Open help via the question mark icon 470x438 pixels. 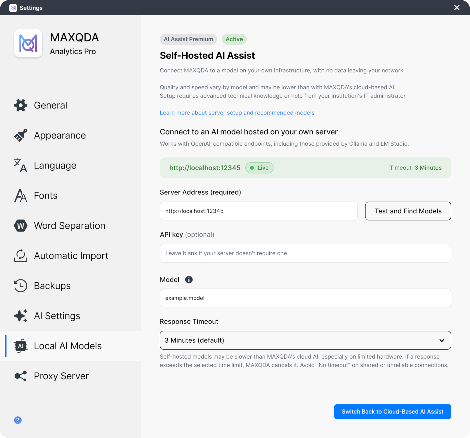(18, 420)
